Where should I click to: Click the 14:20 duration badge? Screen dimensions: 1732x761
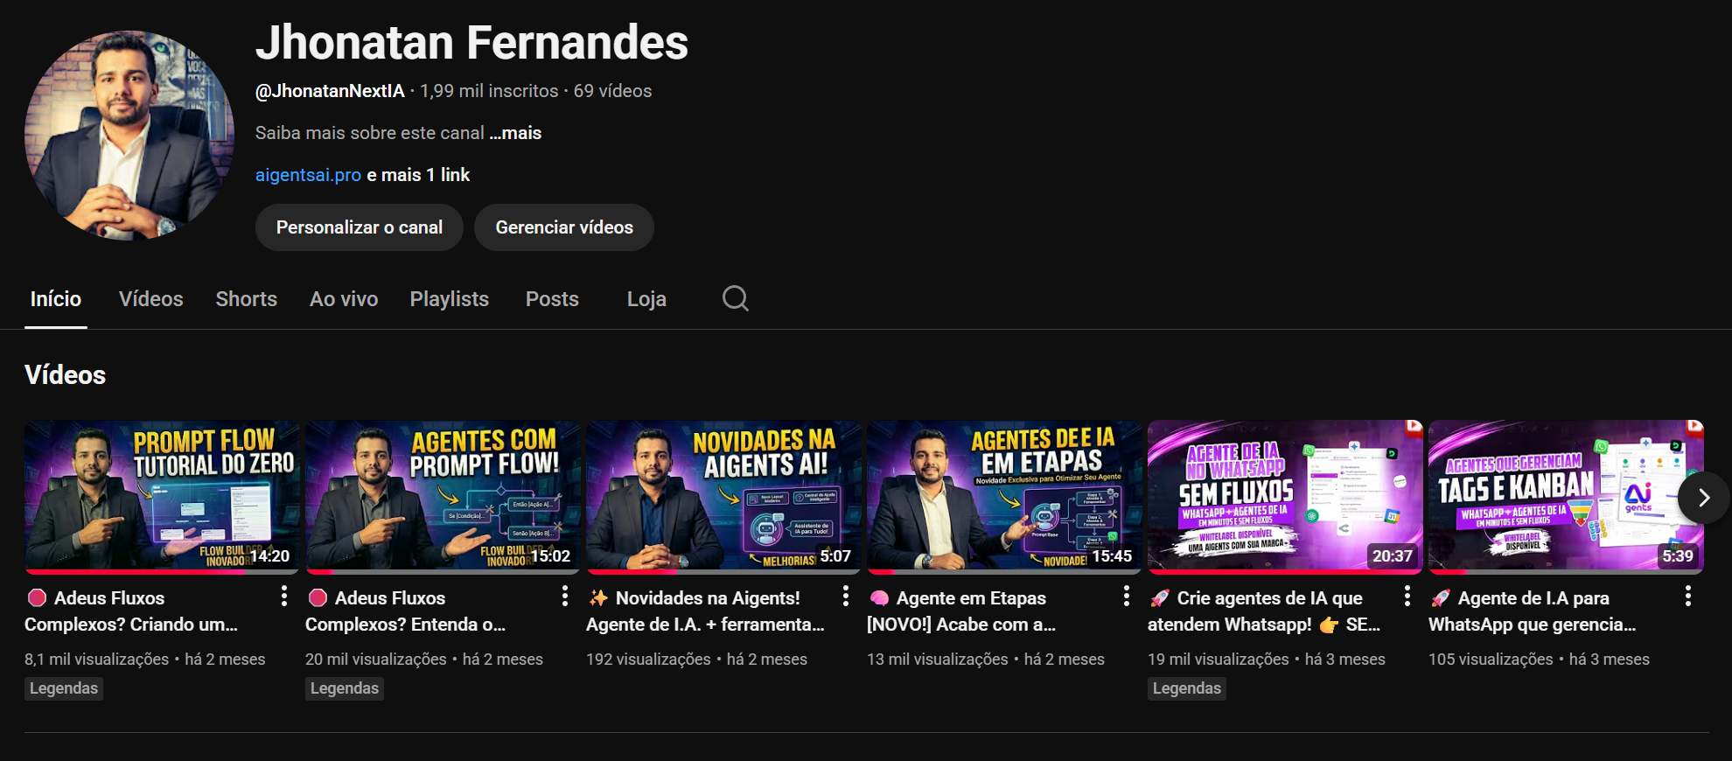[269, 555]
